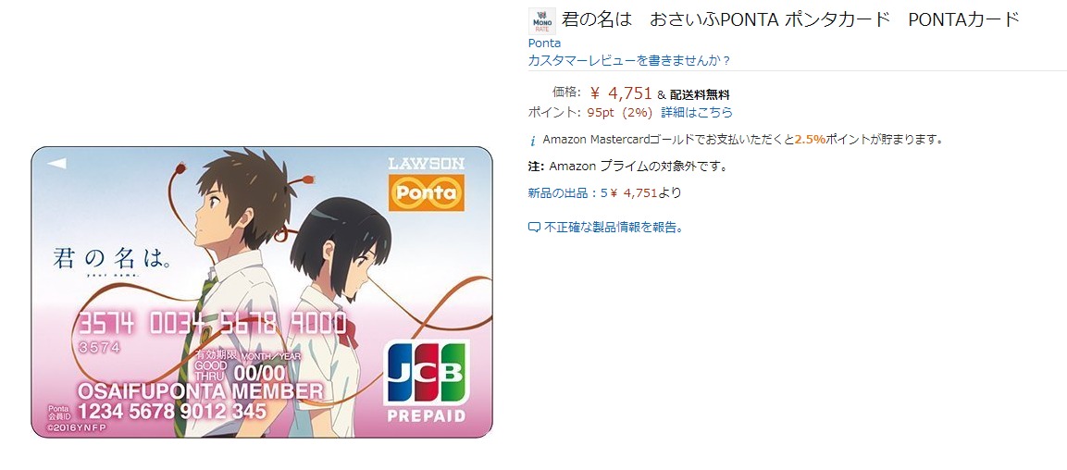Open the 詳細はこちら points details link

point(697,112)
